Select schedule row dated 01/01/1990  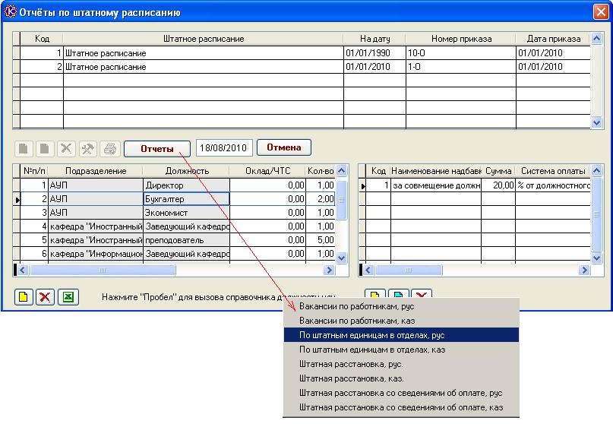pyautogui.click(x=305, y=52)
